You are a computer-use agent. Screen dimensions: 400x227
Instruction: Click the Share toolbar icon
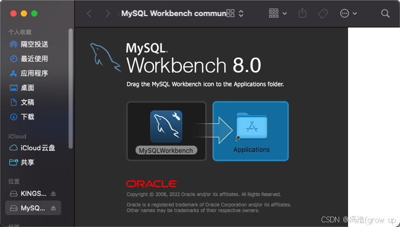click(x=302, y=13)
